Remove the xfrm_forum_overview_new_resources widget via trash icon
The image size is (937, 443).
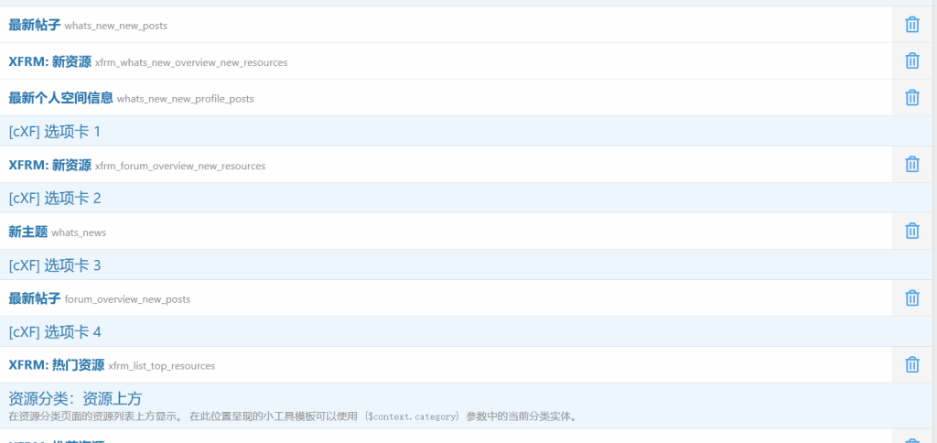[x=911, y=164]
